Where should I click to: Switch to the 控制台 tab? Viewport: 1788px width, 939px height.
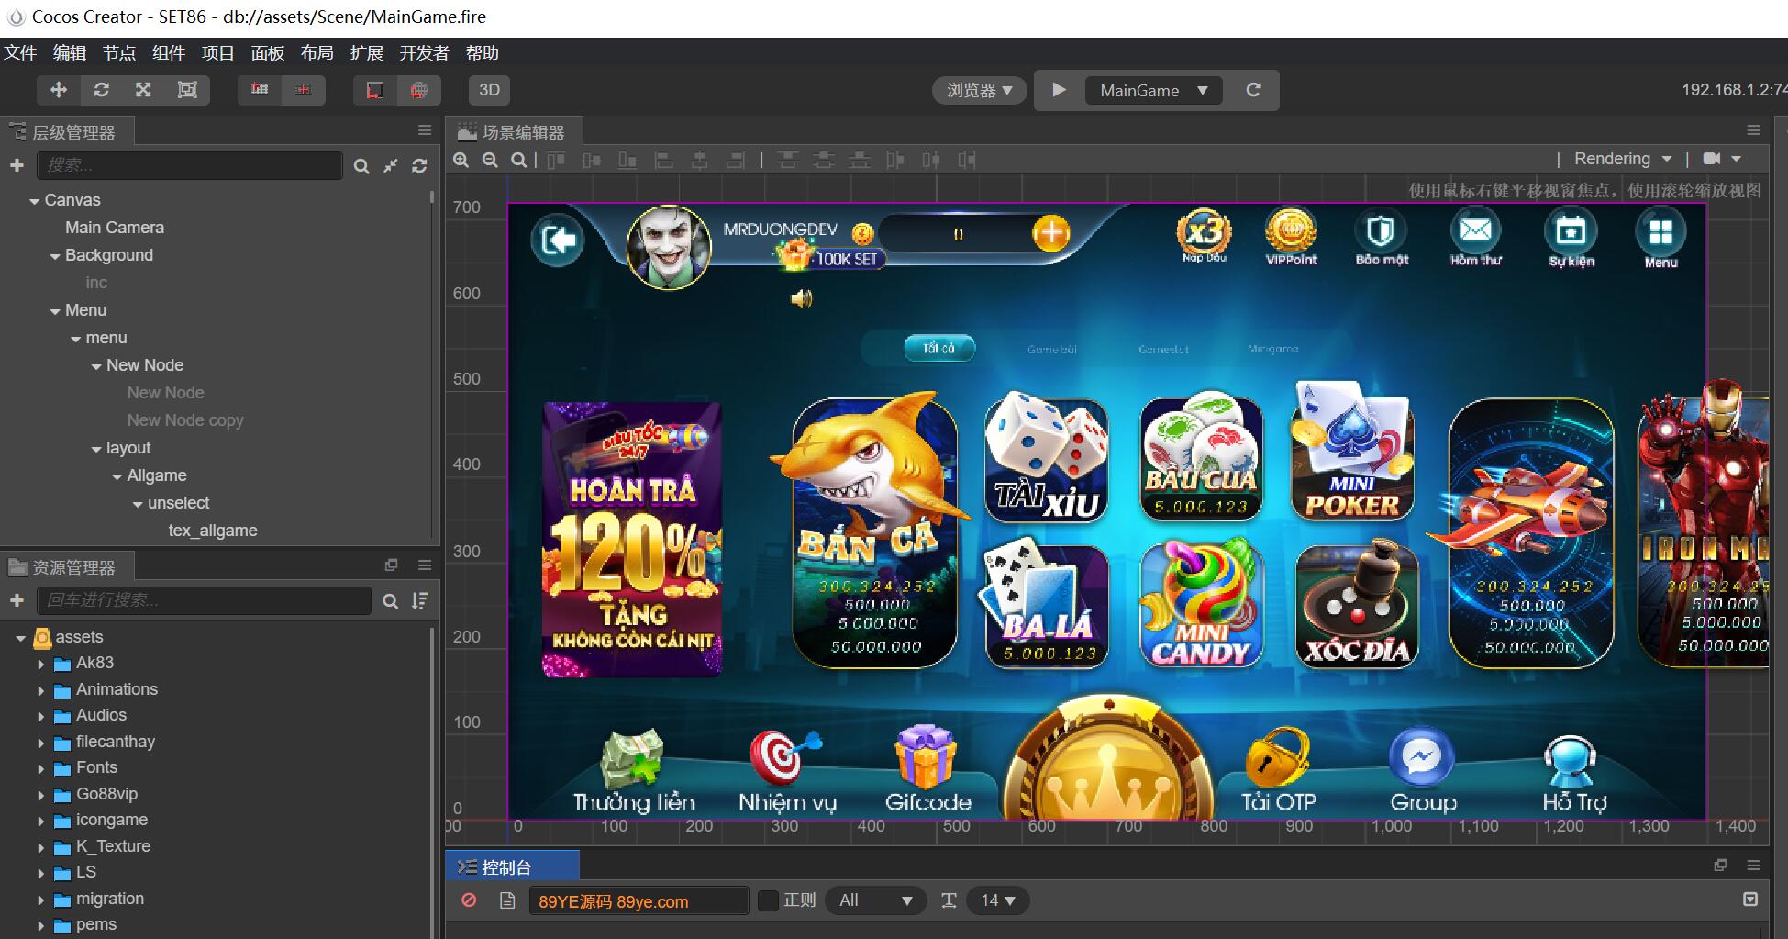coord(512,867)
